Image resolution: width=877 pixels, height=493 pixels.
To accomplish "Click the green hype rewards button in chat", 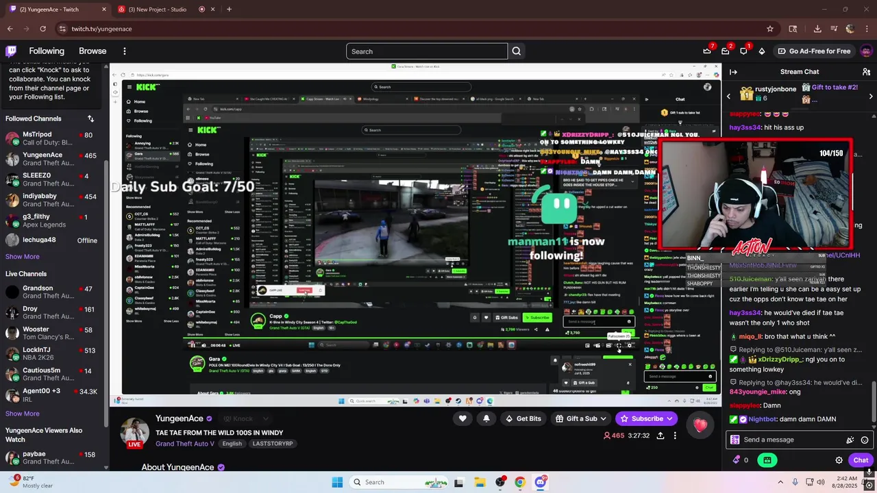I will [767, 460].
